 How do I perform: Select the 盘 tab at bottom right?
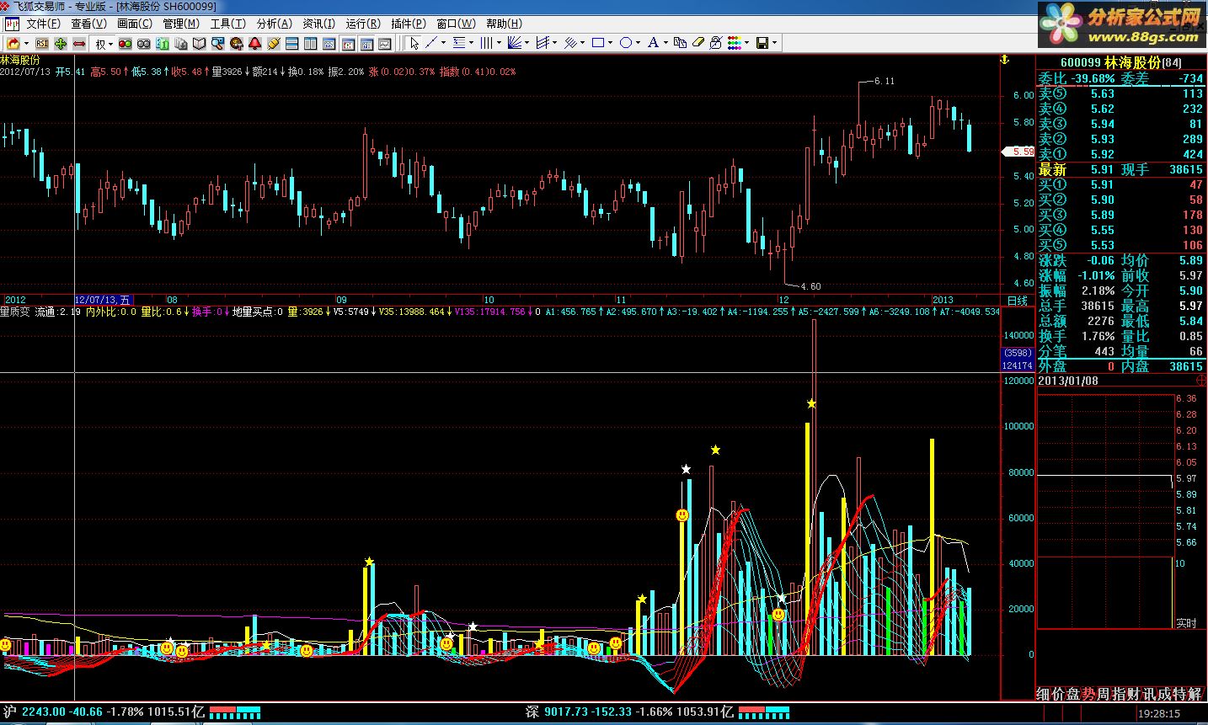tap(1073, 694)
